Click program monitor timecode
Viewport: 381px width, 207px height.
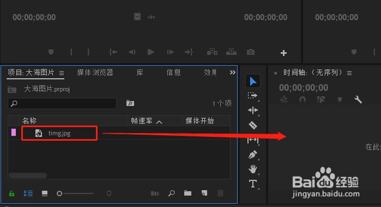(336, 17)
